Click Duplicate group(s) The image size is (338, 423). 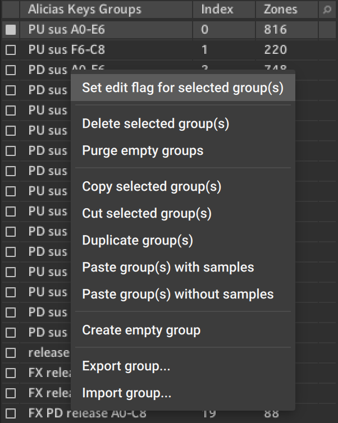tap(138, 240)
